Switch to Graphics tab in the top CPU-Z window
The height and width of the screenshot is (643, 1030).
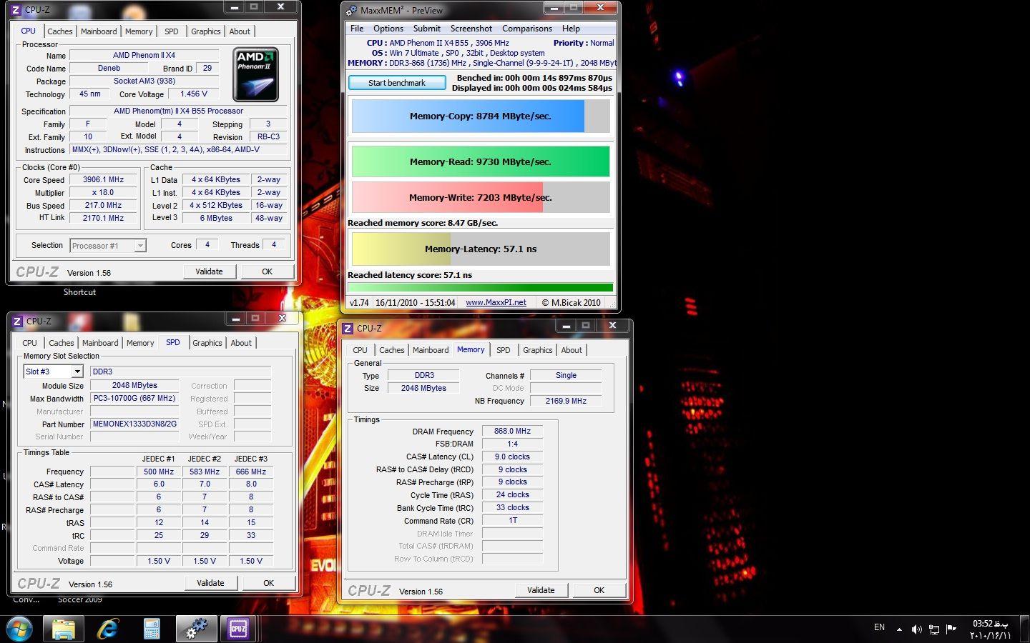pyautogui.click(x=206, y=31)
